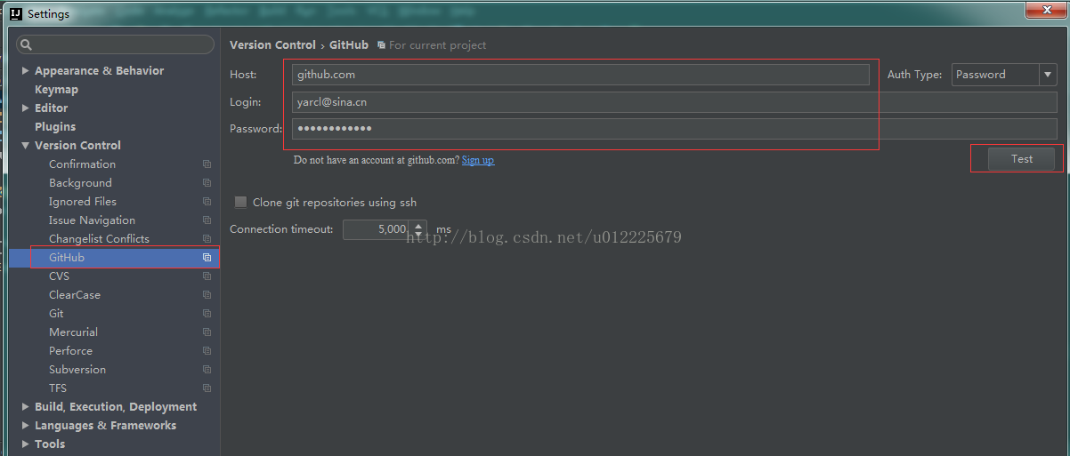
Task: Enable Clone git repositories using ssh
Action: [x=240, y=202]
